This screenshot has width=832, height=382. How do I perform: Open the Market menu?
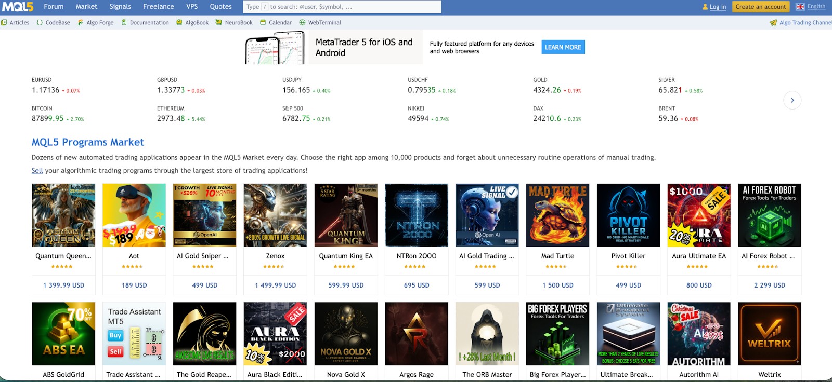pyautogui.click(x=86, y=7)
